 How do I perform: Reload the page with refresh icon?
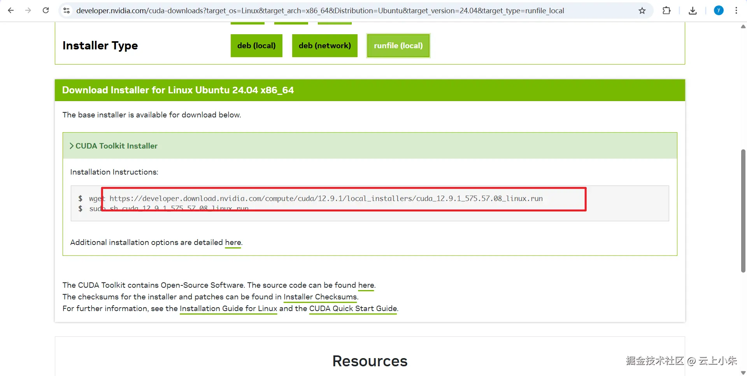click(x=46, y=10)
